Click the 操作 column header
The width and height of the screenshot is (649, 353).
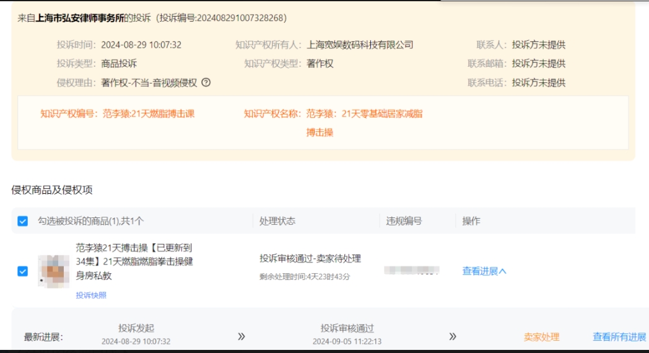tap(471, 221)
